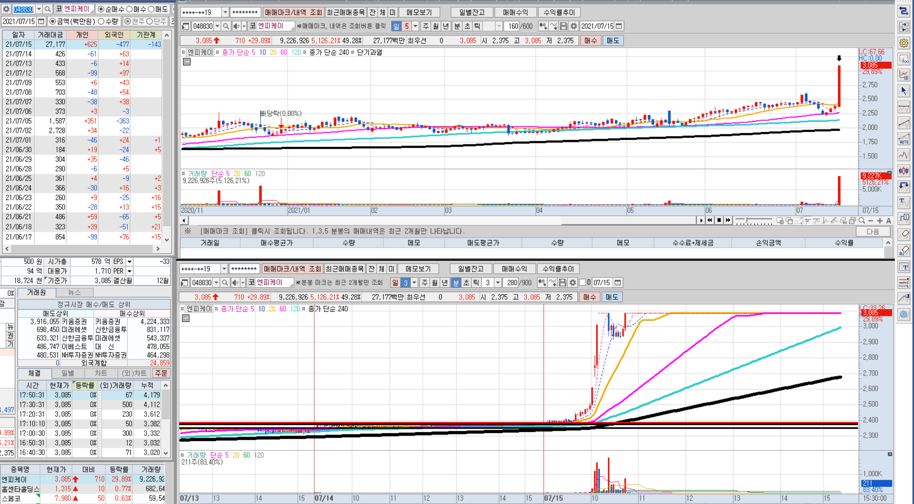
Task: Open the calendar picker beside 2021/07/15 in the left panel
Action: [x=41, y=21]
